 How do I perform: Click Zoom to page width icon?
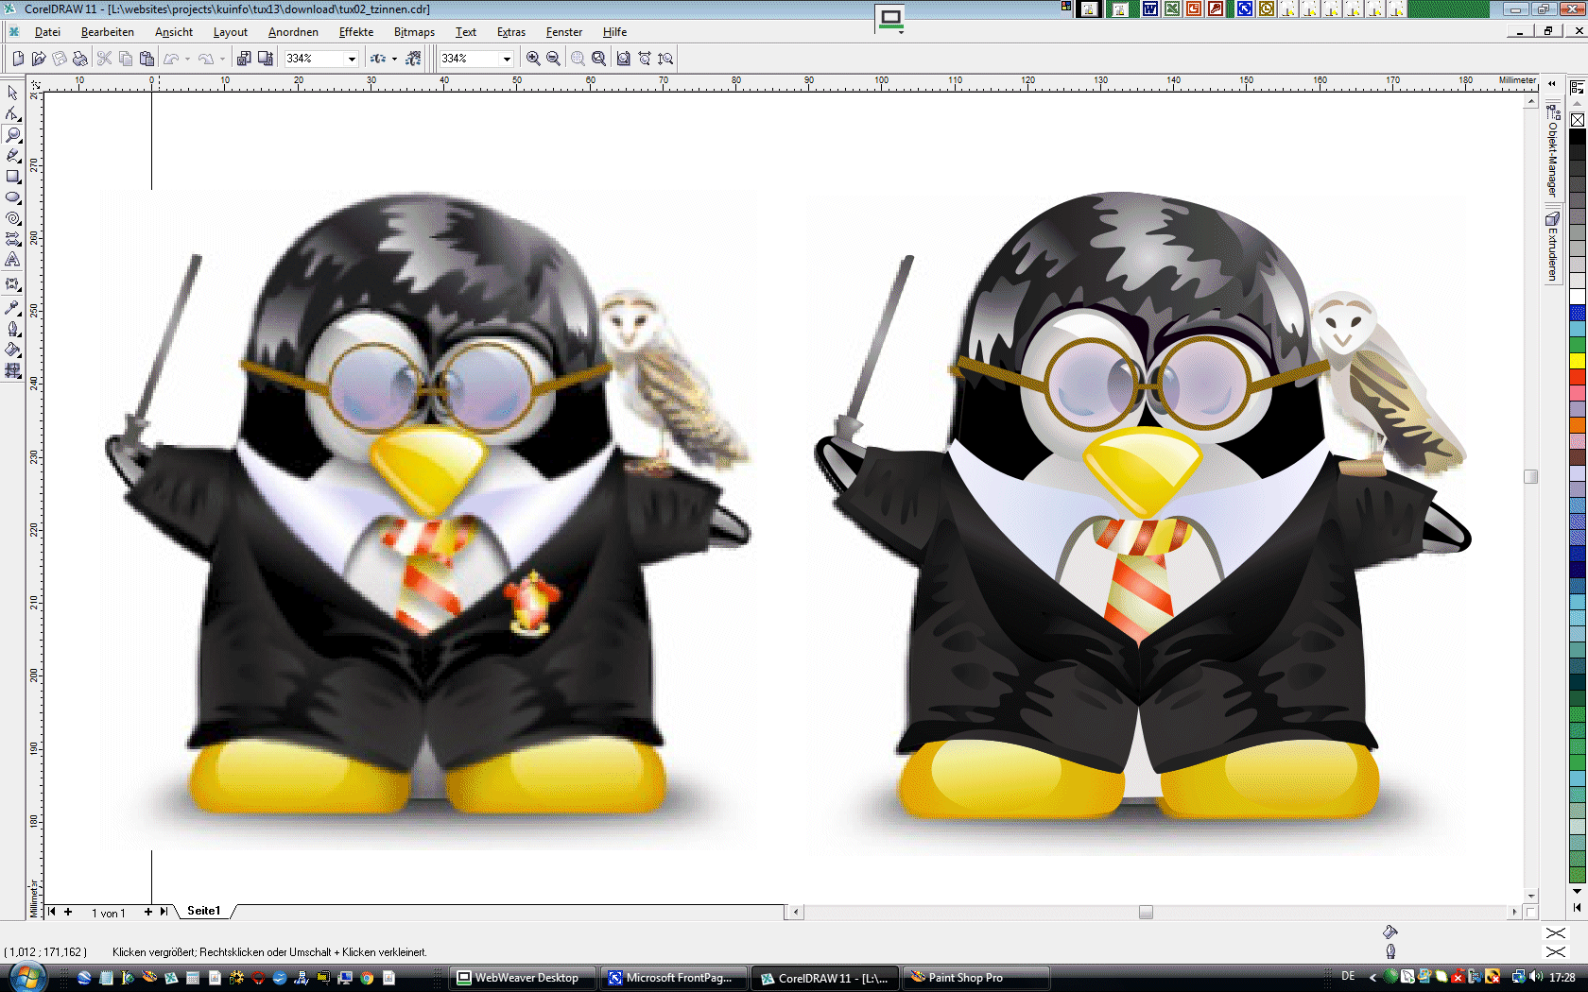(645, 59)
